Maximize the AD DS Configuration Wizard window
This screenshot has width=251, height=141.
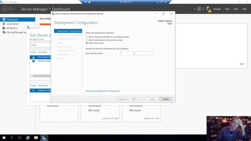[164, 14]
